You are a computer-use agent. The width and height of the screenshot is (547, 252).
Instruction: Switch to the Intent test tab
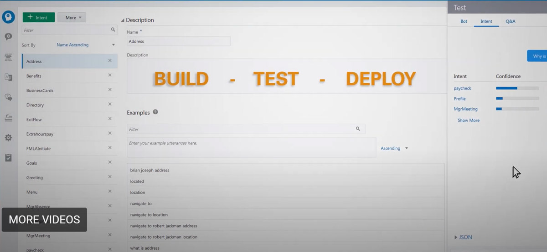click(x=486, y=21)
